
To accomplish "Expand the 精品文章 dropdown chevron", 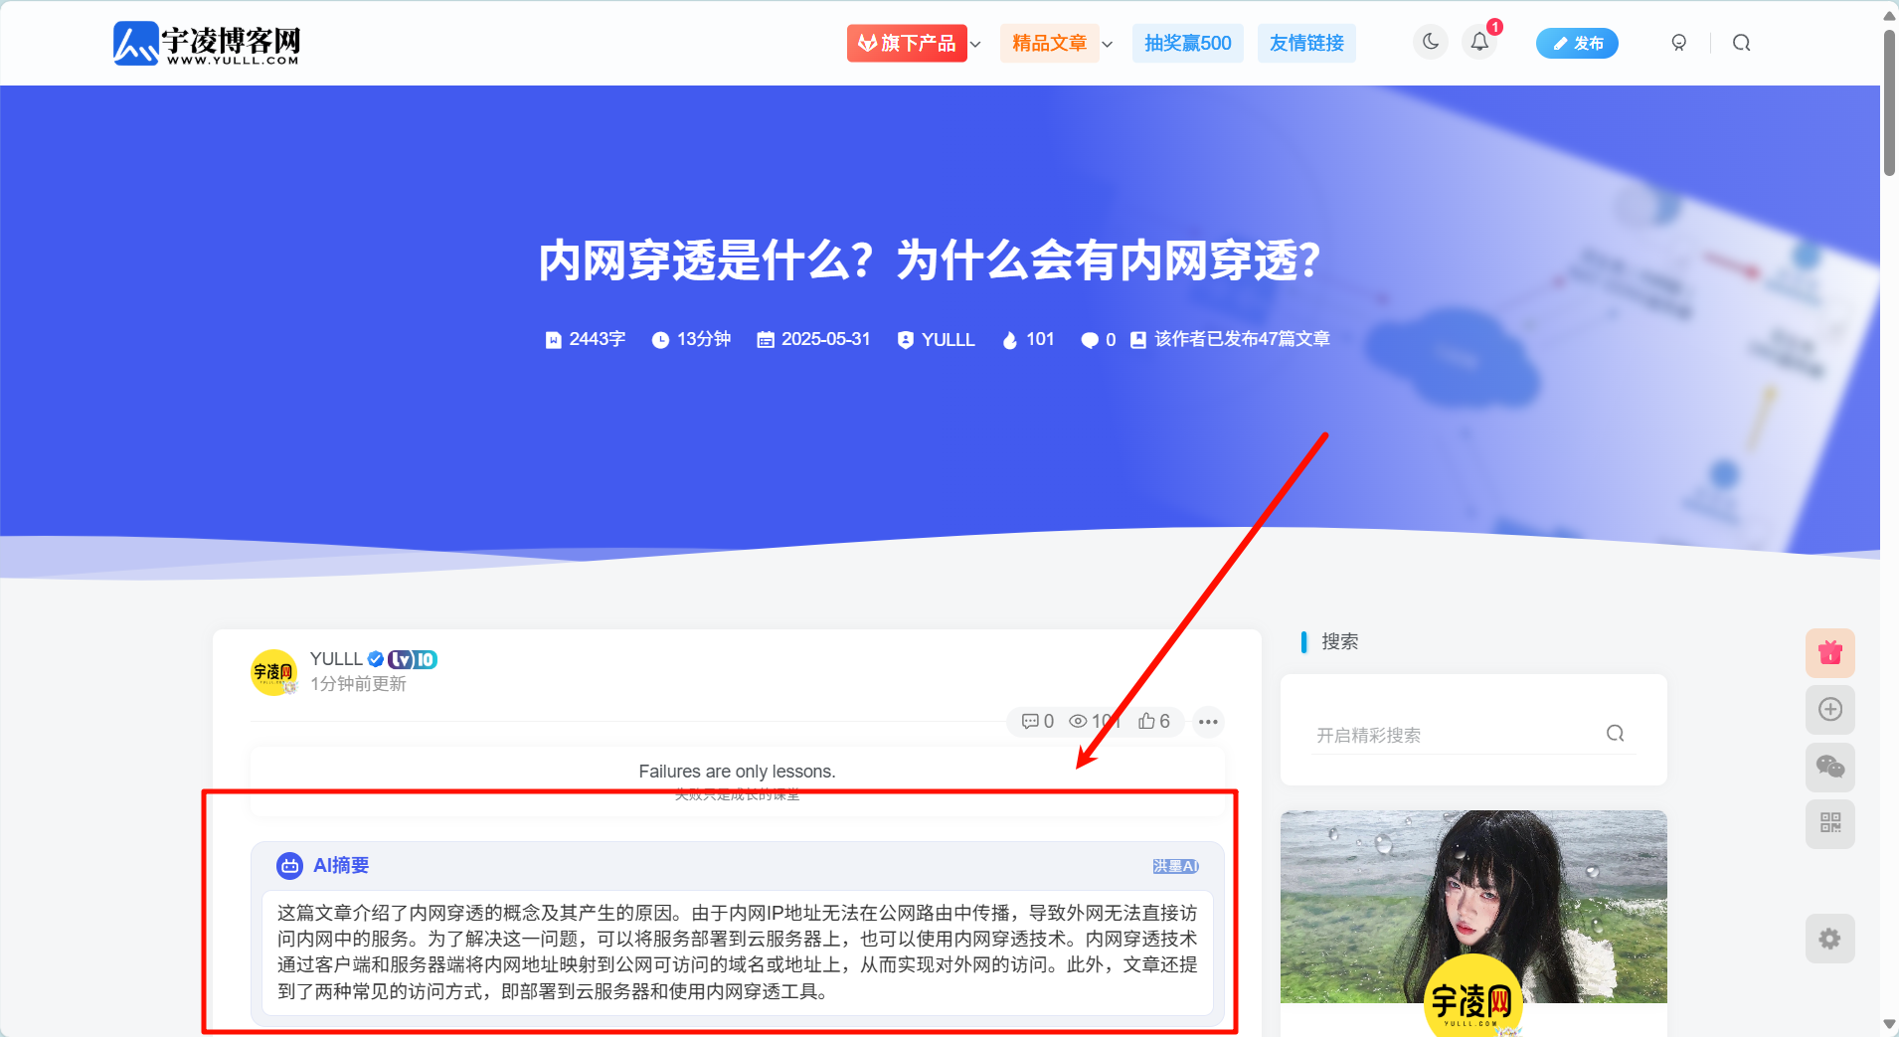I will click(1108, 44).
